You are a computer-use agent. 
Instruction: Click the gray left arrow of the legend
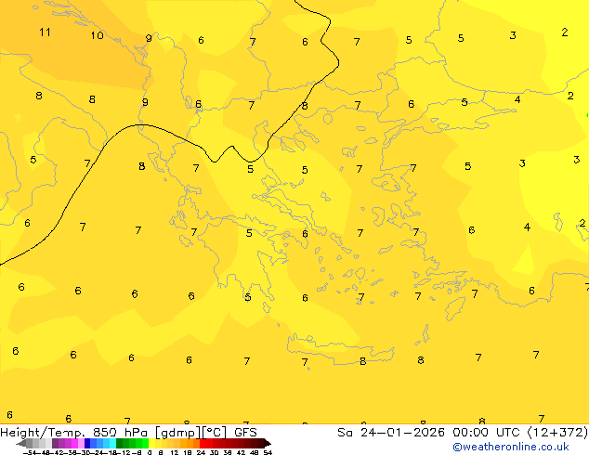(x=20, y=443)
